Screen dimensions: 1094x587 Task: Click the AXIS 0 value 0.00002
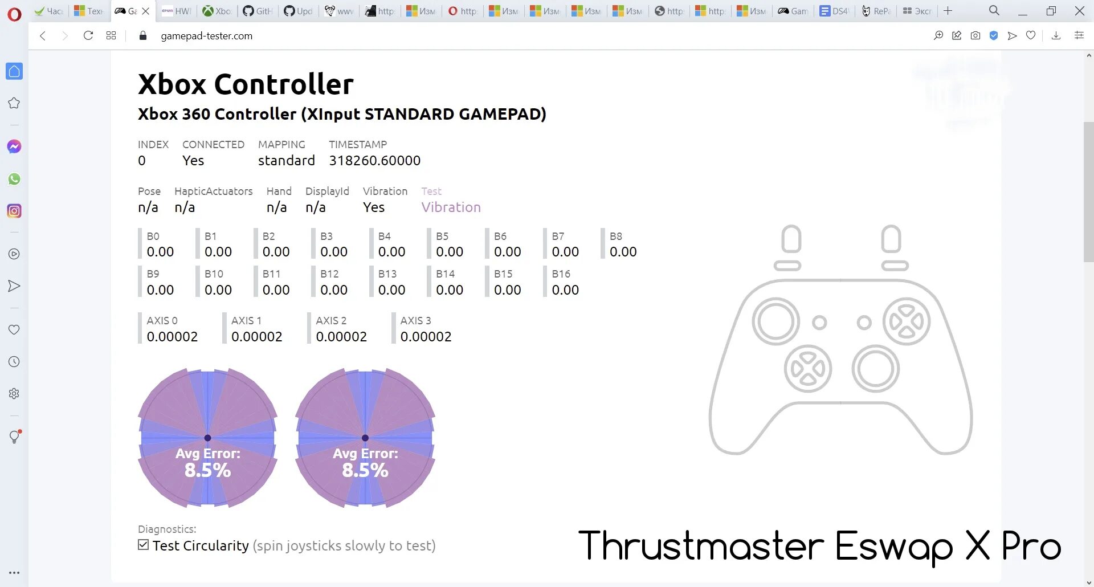click(172, 337)
